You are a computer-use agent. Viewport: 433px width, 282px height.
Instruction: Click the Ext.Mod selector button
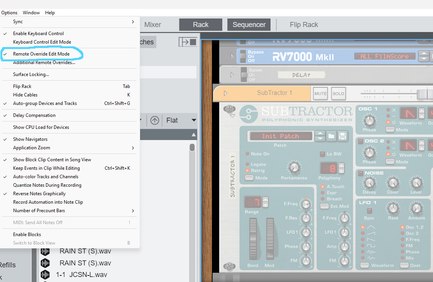[325, 206]
